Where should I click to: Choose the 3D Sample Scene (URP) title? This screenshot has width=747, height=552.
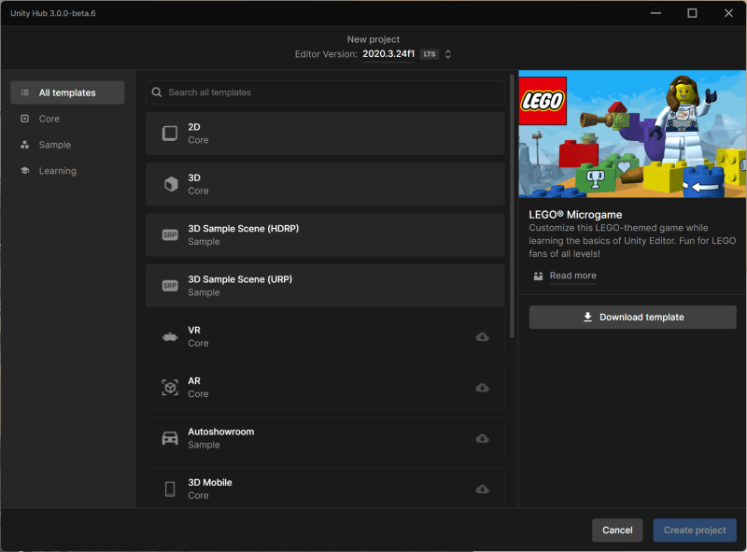click(240, 279)
